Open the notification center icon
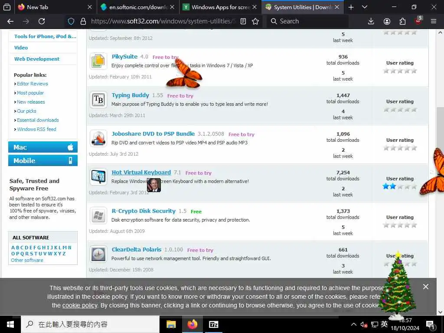Viewport: 444px width, 333px height. click(431, 325)
